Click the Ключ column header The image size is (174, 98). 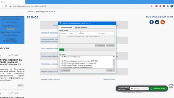pos(71,33)
